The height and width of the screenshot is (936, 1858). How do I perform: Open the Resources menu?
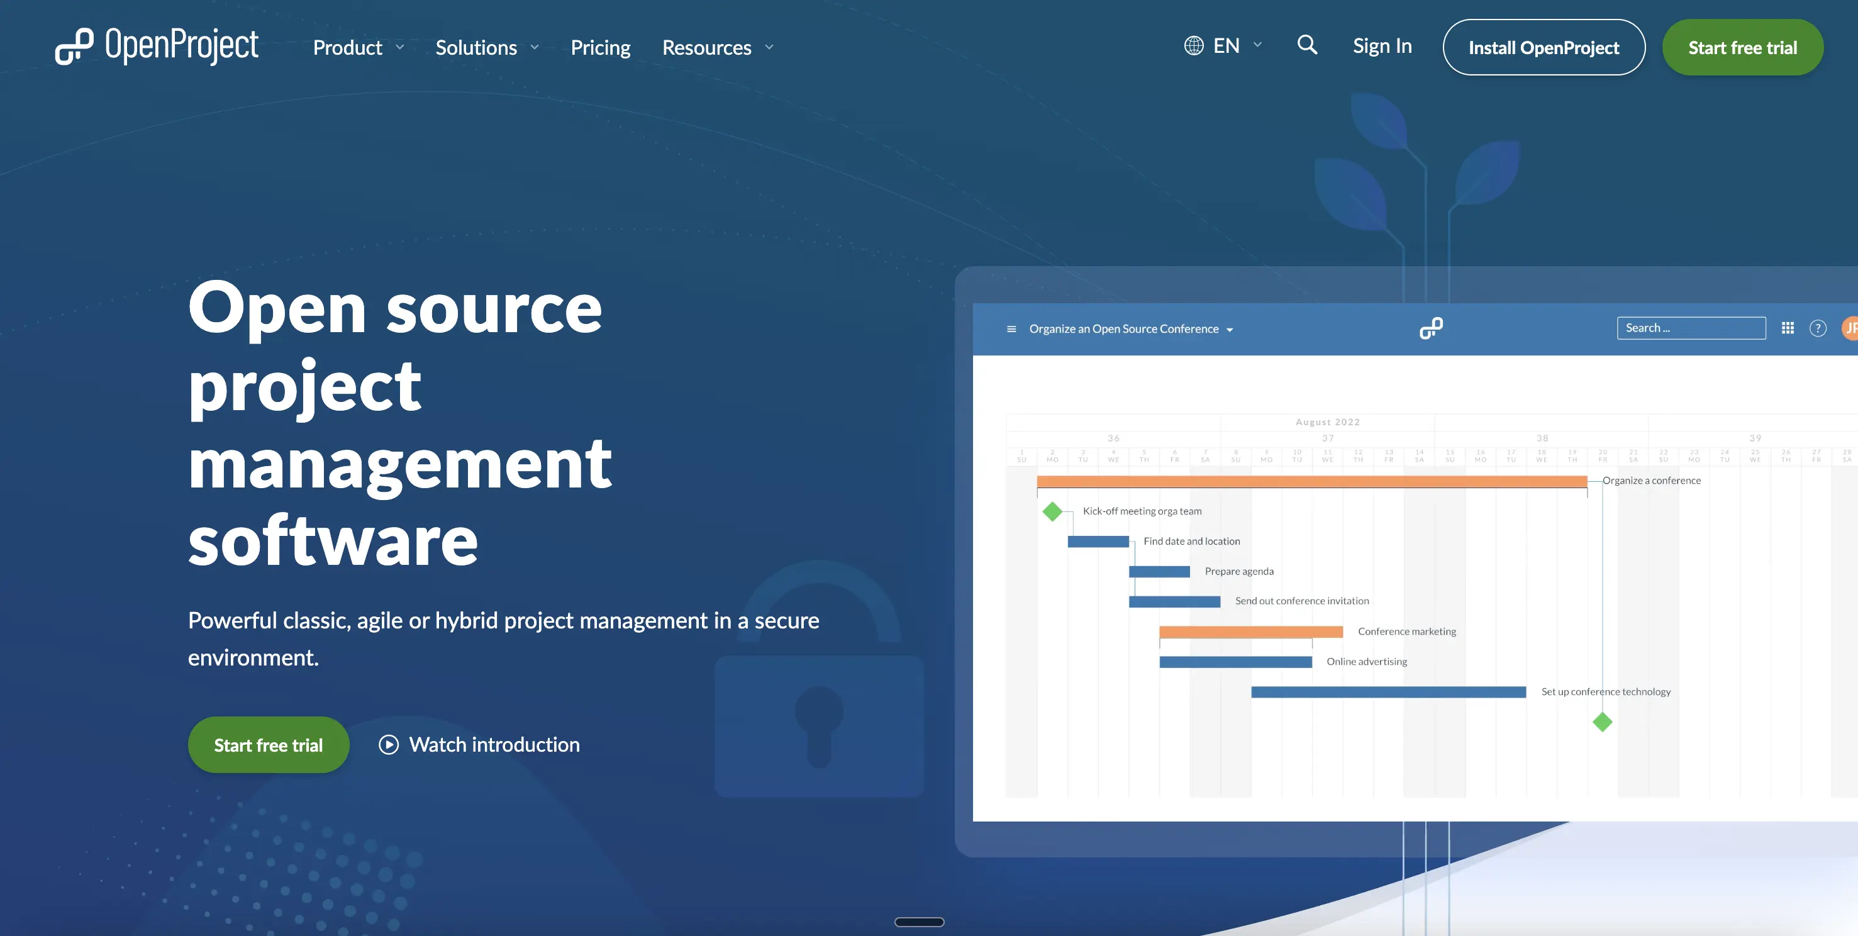coord(707,48)
